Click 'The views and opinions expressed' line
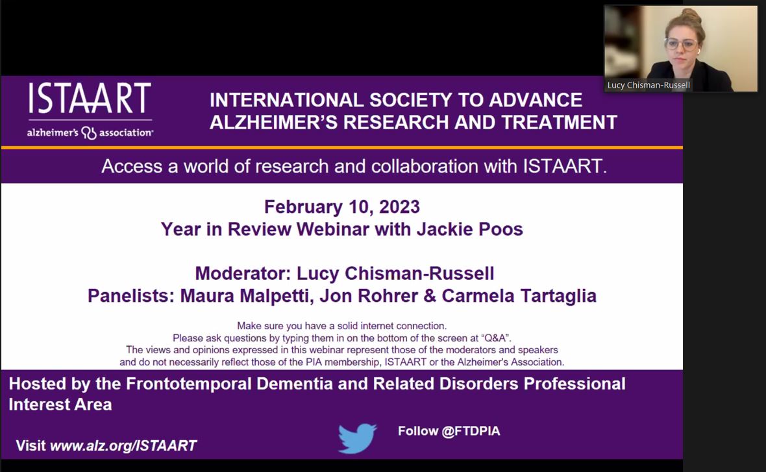This screenshot has width=766, height=472. coord(342,350)
